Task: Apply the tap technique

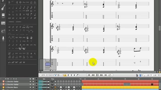Action: coord(17,37)
